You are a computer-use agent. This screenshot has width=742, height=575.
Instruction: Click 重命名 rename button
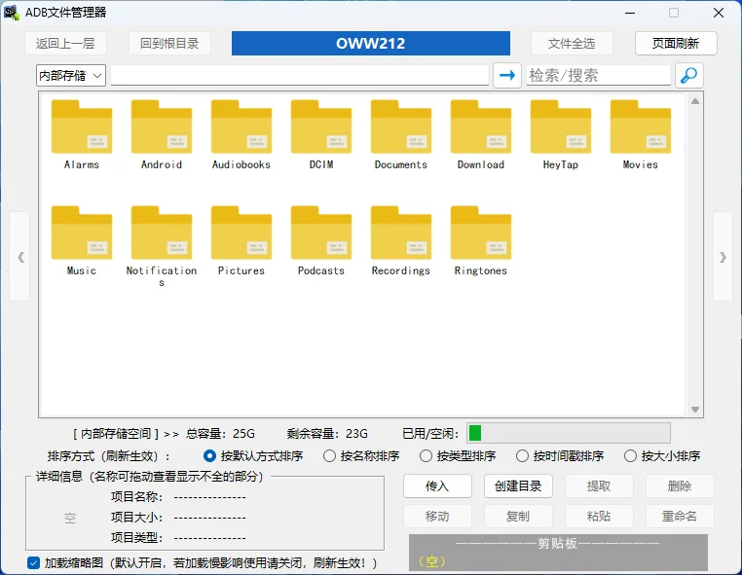(680, 517)
